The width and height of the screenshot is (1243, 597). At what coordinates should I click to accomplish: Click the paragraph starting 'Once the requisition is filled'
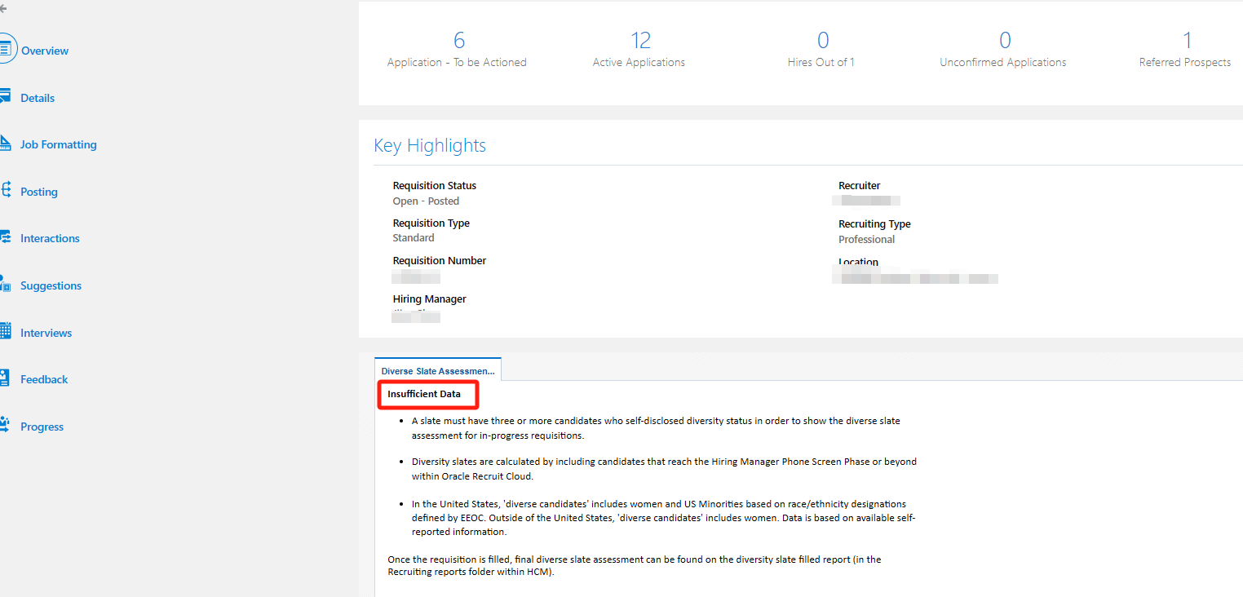coord(635,566)
